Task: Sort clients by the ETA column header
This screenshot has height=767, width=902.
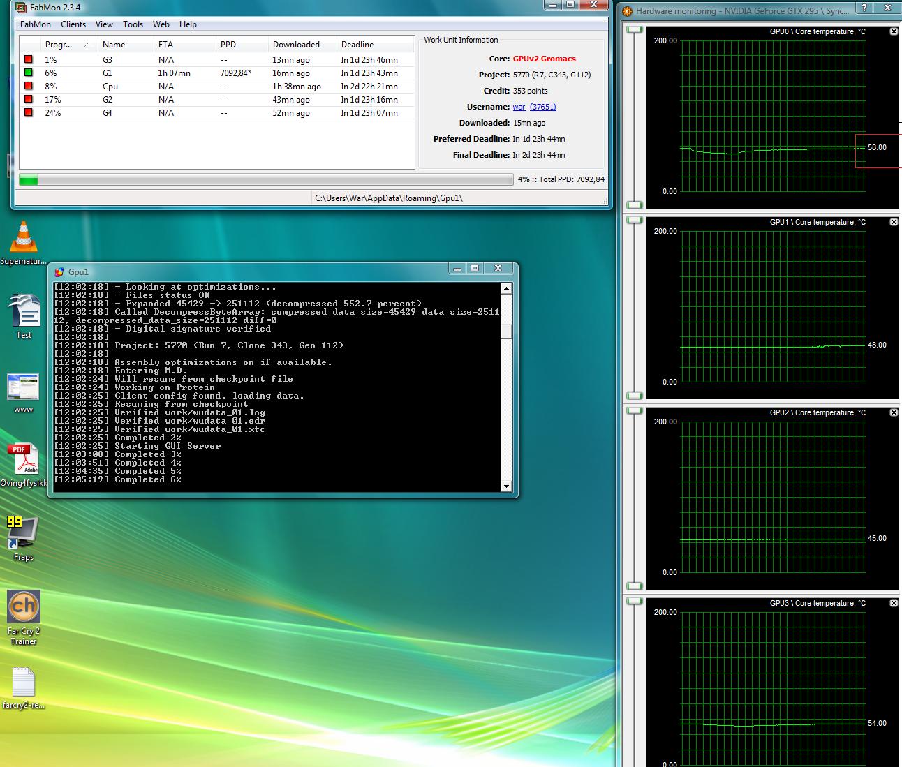Action: tap(184, 45)
